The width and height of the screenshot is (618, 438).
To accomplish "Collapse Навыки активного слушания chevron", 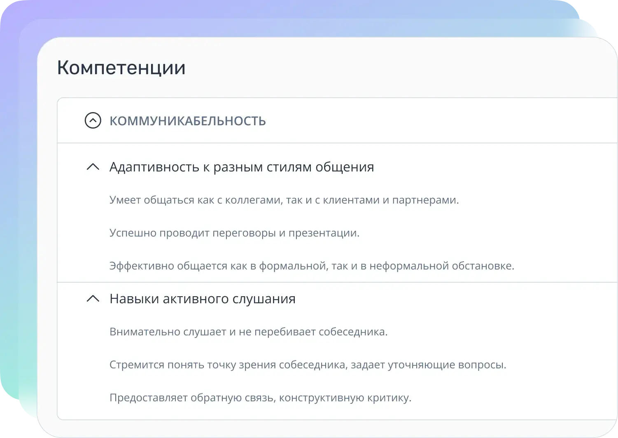I will 93,299.
